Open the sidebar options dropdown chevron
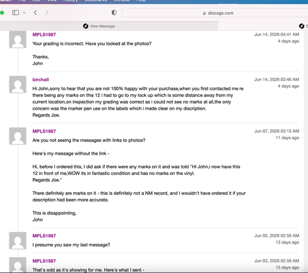The height and width of the screenshot is (273, 308). point(24,13)
